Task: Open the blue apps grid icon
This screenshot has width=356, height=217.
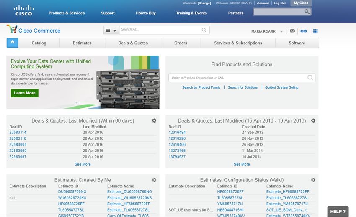Action: click(x=315, y=31)
